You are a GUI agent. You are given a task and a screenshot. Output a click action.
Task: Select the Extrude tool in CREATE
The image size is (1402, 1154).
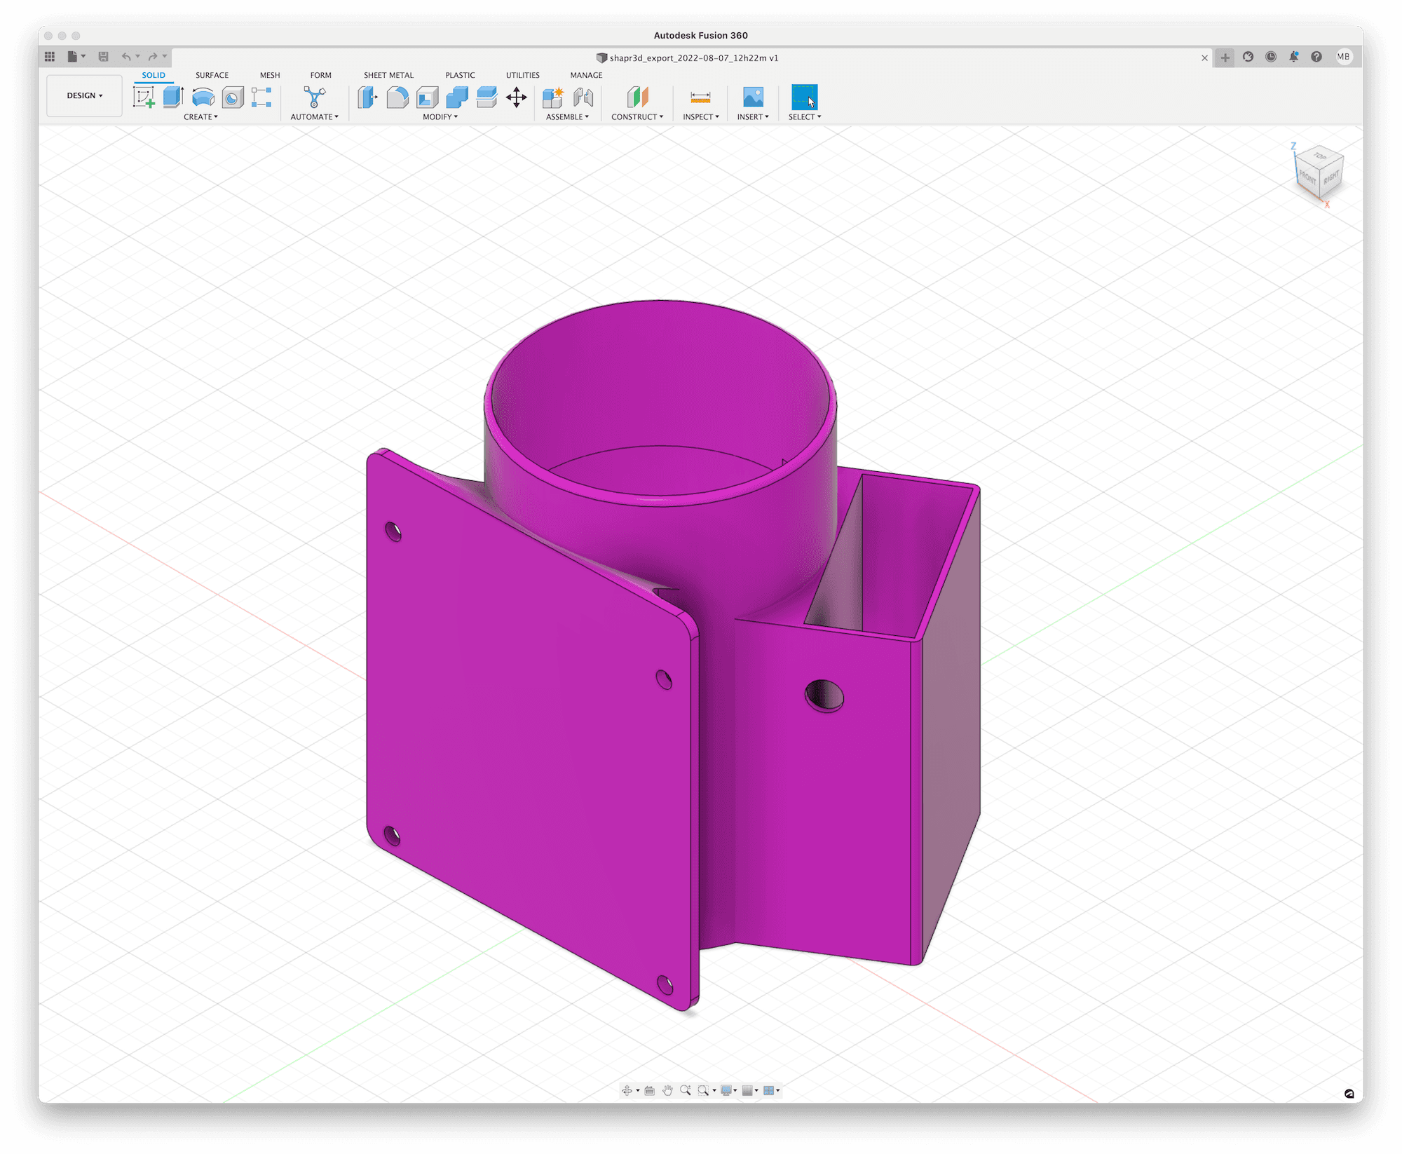[172, 98]
